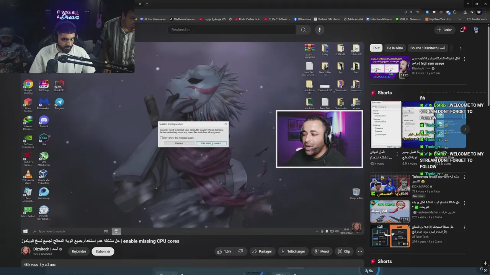Open options for the AliTube Tech video
This screenshot has height=275, width=490.
464,228
